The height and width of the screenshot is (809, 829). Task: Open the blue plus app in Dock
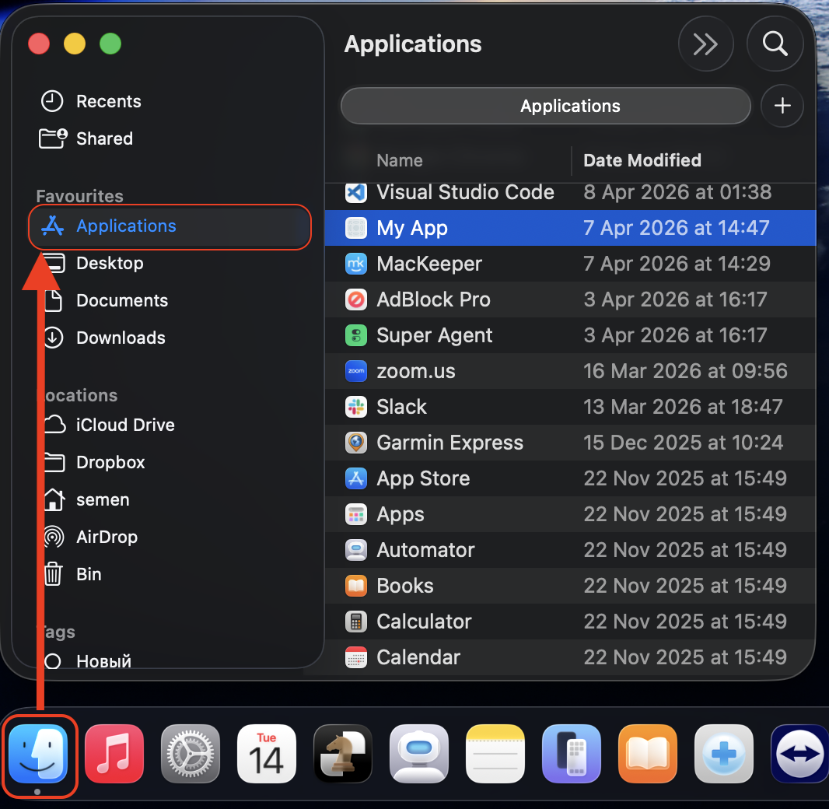point(724,754)
